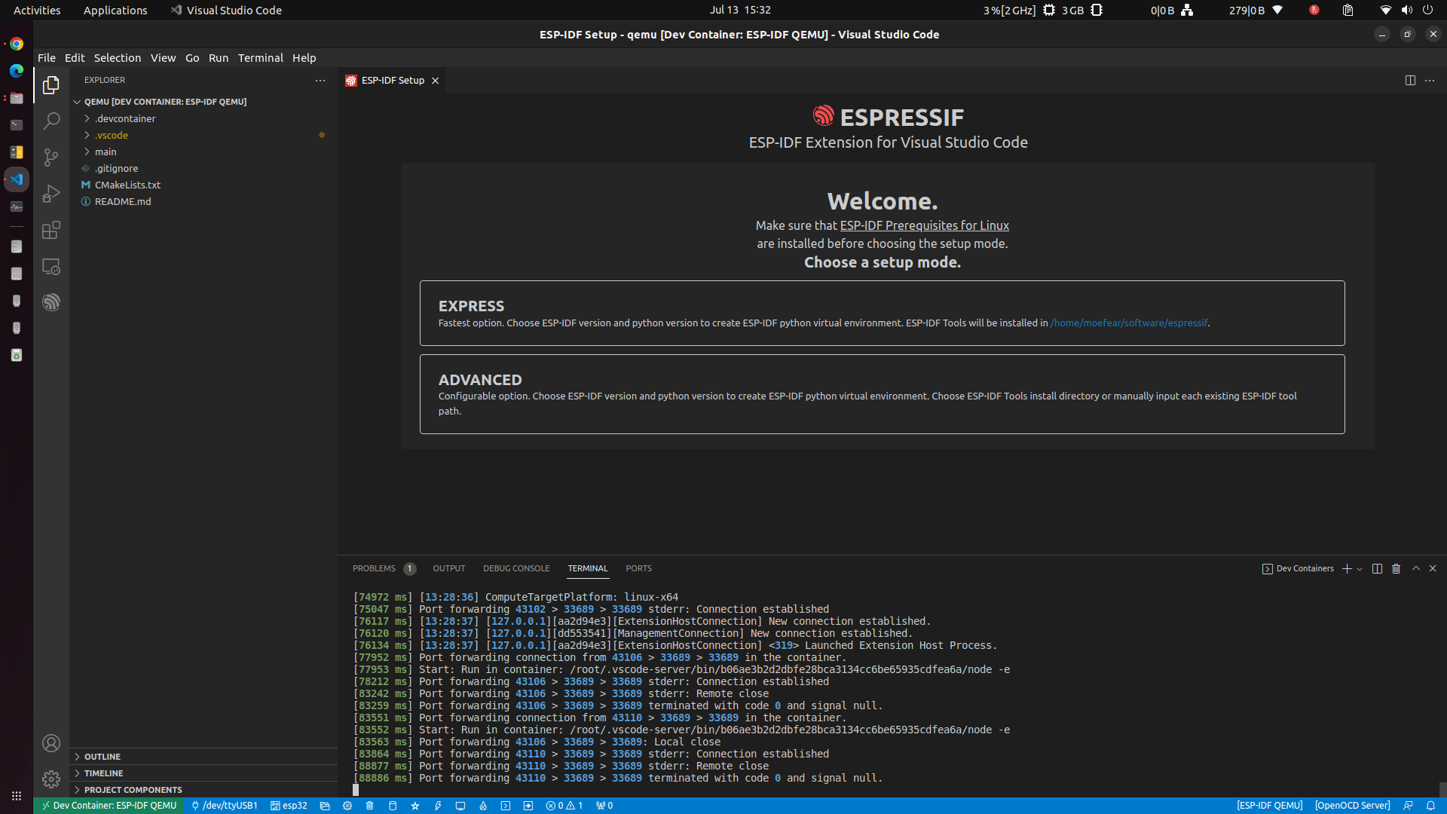The image size is (1447, 814).
Task: Select the EXPRESS setup mode
Action: [x=882, y=312]
